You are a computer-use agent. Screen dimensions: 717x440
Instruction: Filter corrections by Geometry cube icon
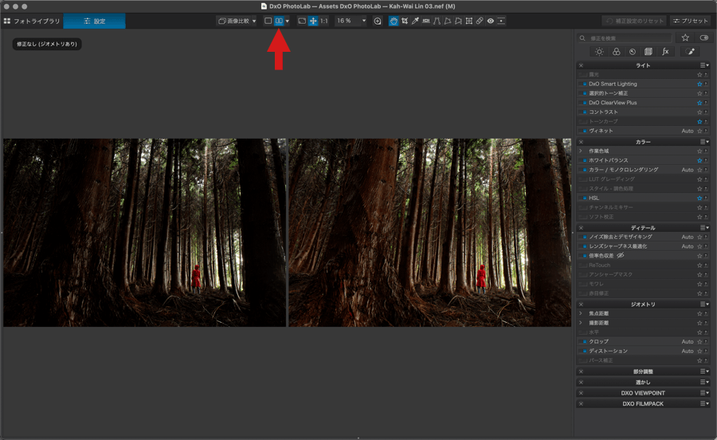648,52
